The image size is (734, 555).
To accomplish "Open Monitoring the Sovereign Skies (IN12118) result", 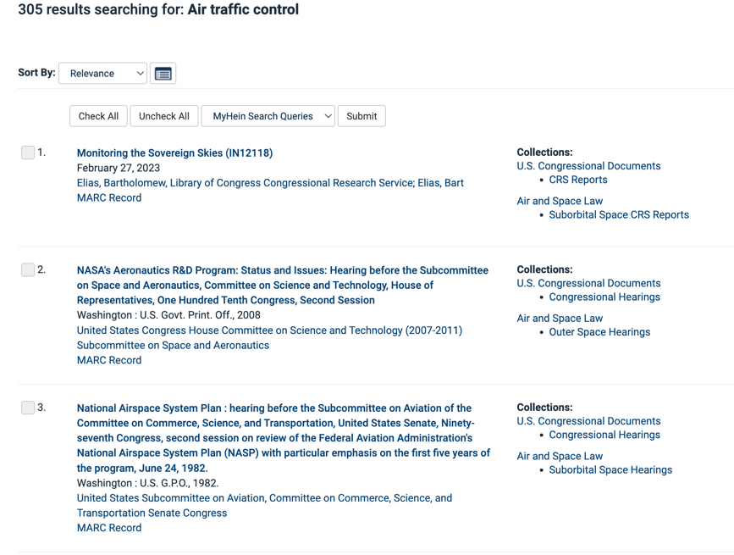I will click(174, 153).
